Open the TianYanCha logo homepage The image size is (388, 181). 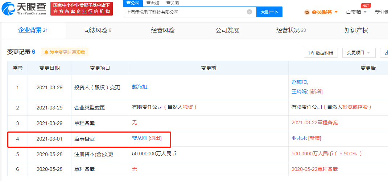click(x=24, y=9)
